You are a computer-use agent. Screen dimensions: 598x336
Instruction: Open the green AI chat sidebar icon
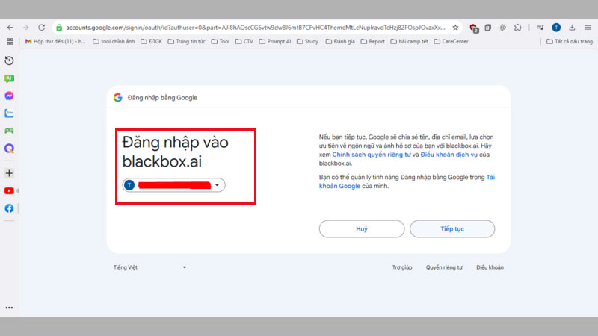[9, 78]
